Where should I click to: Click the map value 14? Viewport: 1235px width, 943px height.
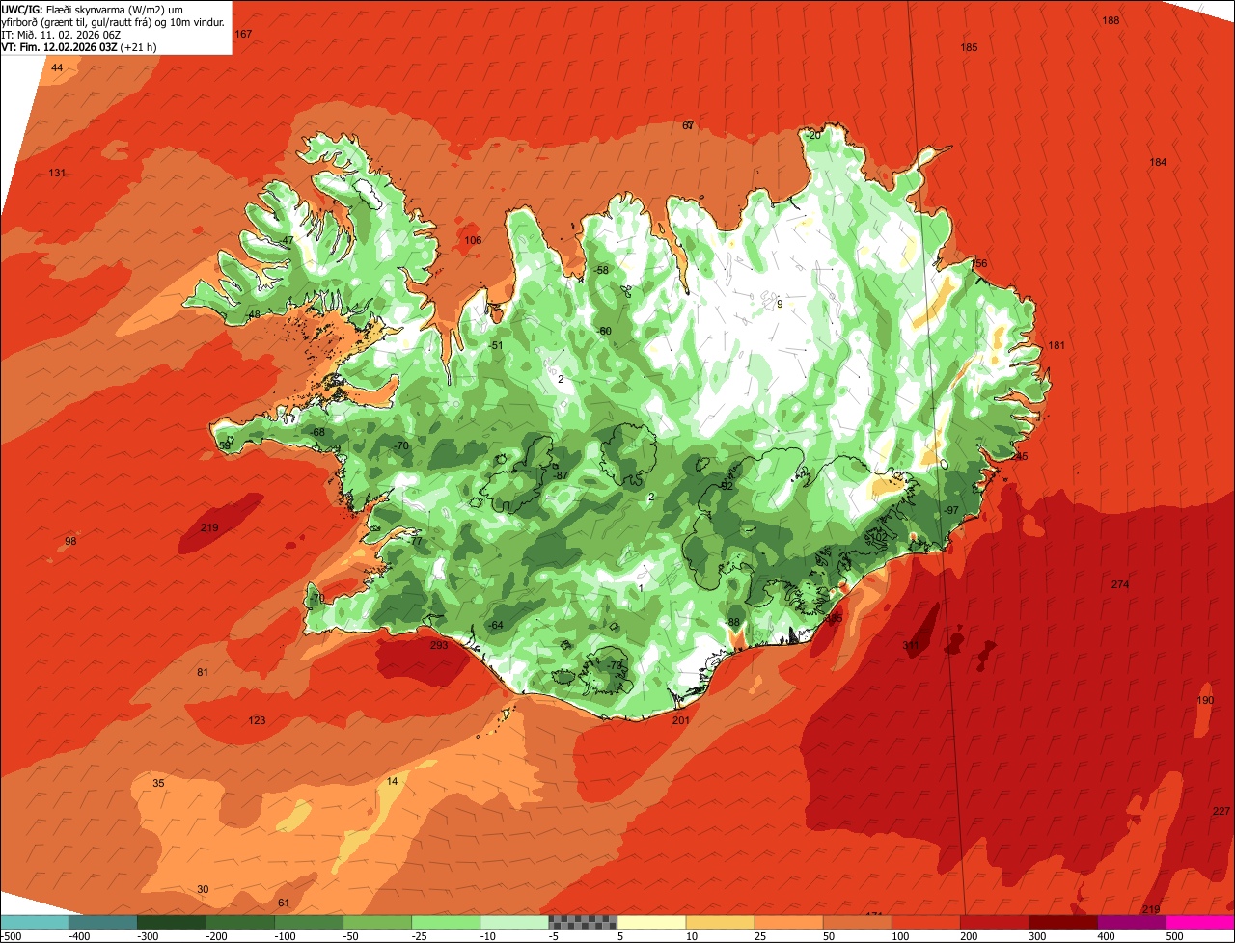pos(392,781)
